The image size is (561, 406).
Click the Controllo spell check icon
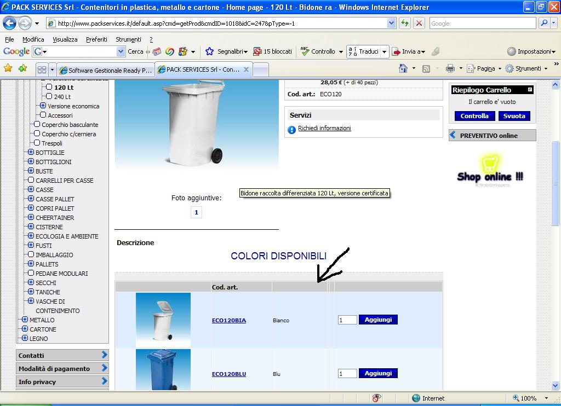coord(305,51)
